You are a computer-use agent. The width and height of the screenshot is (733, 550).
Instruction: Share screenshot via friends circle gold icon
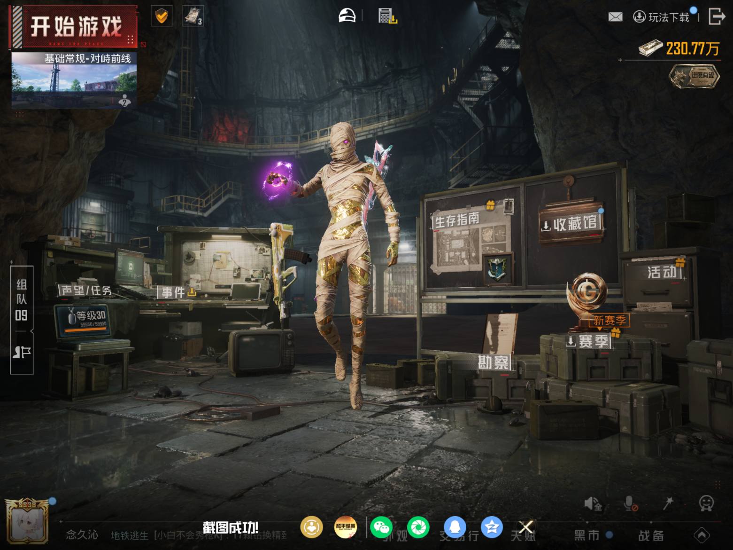pyautogui.click(x=311, y=527)
